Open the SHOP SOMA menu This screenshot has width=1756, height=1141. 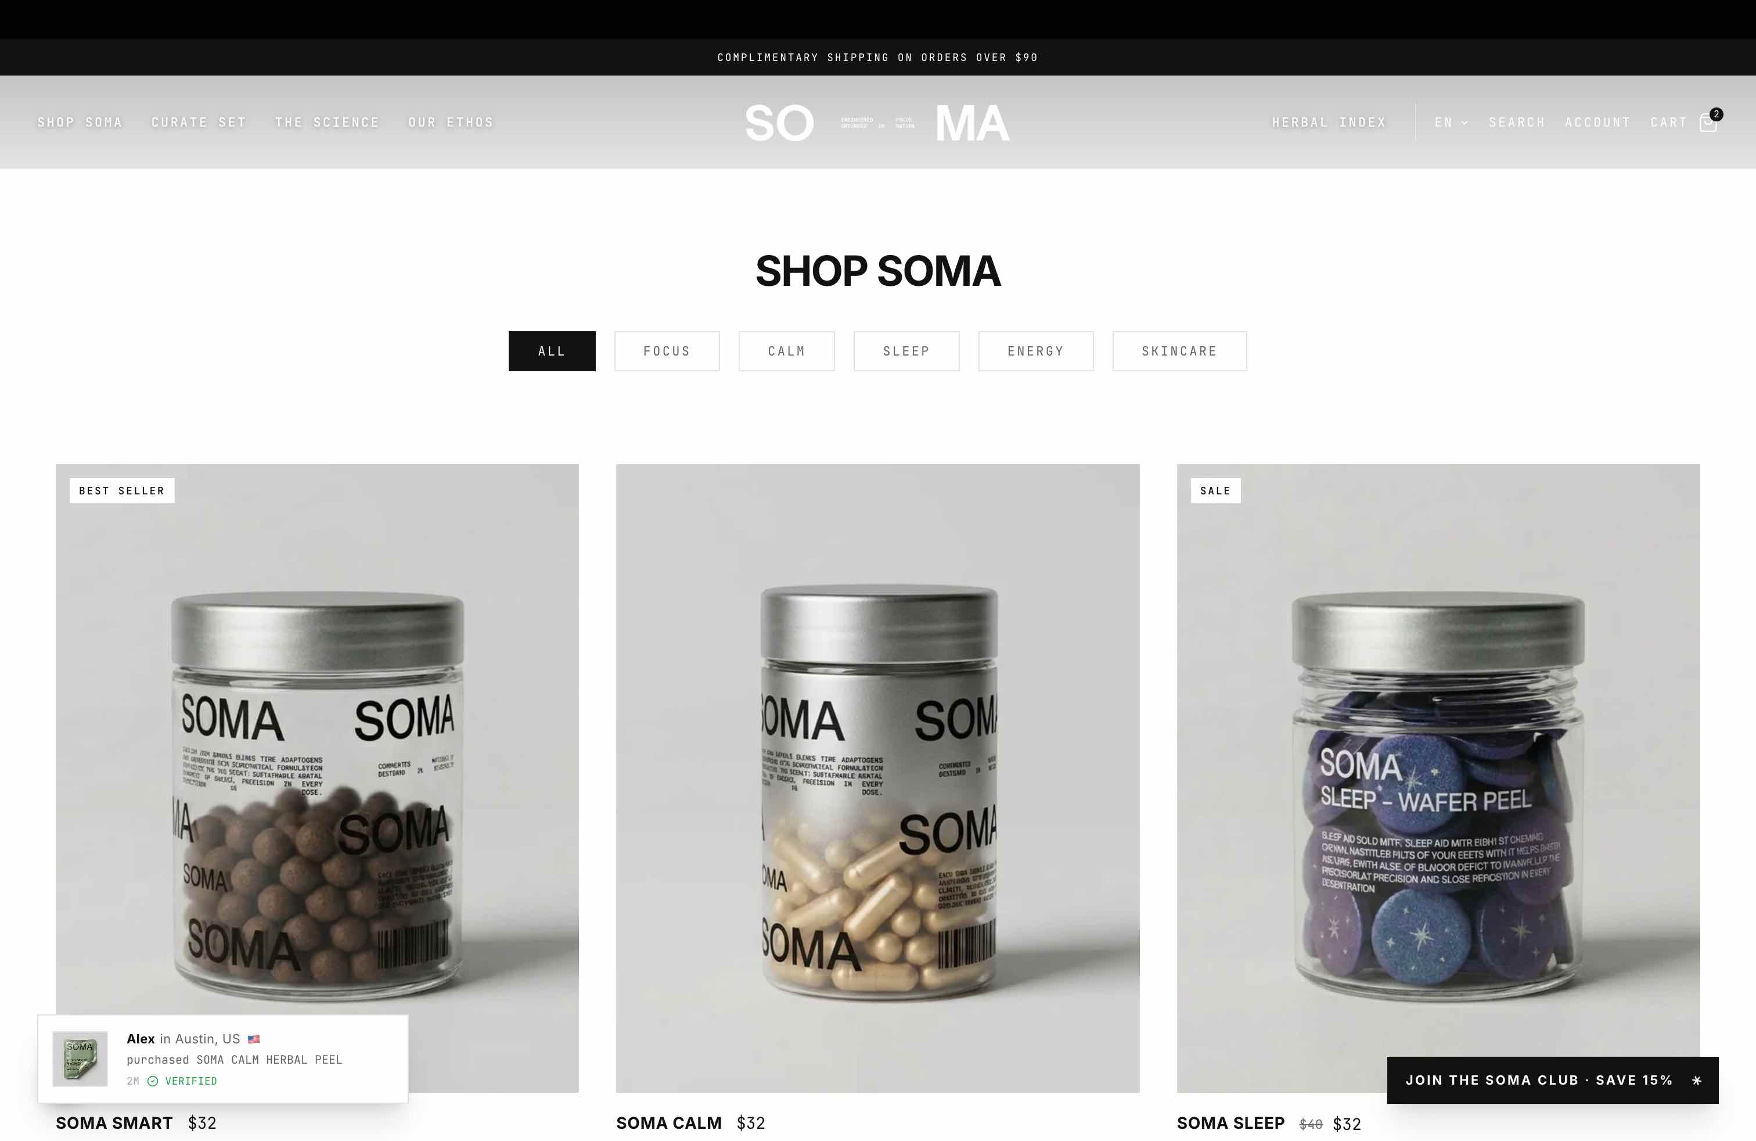(80, 123)
